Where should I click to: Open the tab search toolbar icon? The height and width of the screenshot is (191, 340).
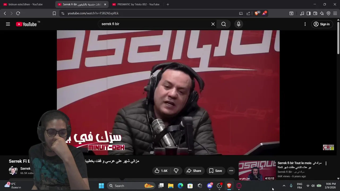point(291,13)
